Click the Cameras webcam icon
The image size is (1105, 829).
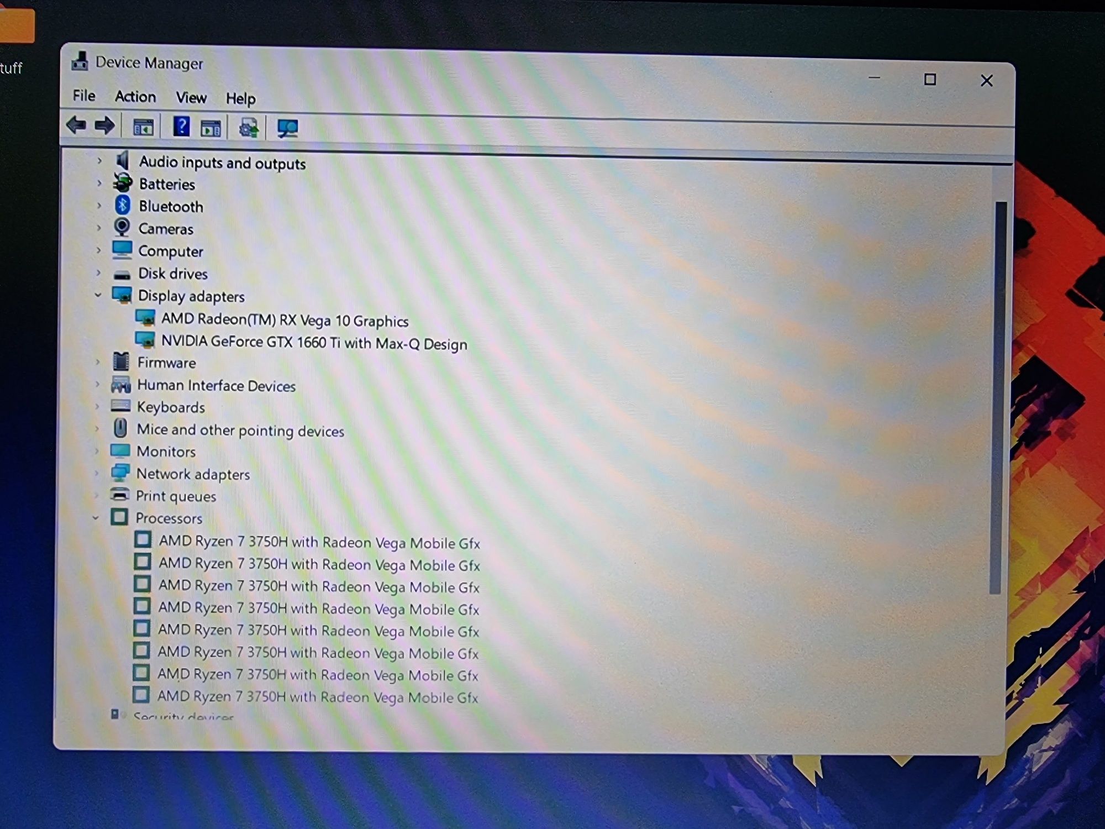[x=122, y=227]
